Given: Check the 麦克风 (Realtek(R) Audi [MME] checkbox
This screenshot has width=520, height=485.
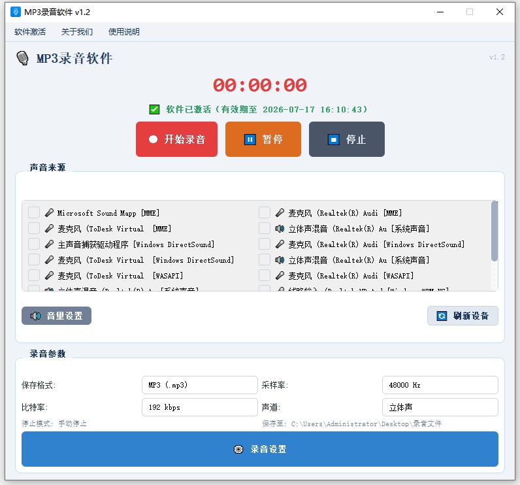Looking at the screenshot, I should click(x=265, y=212).
